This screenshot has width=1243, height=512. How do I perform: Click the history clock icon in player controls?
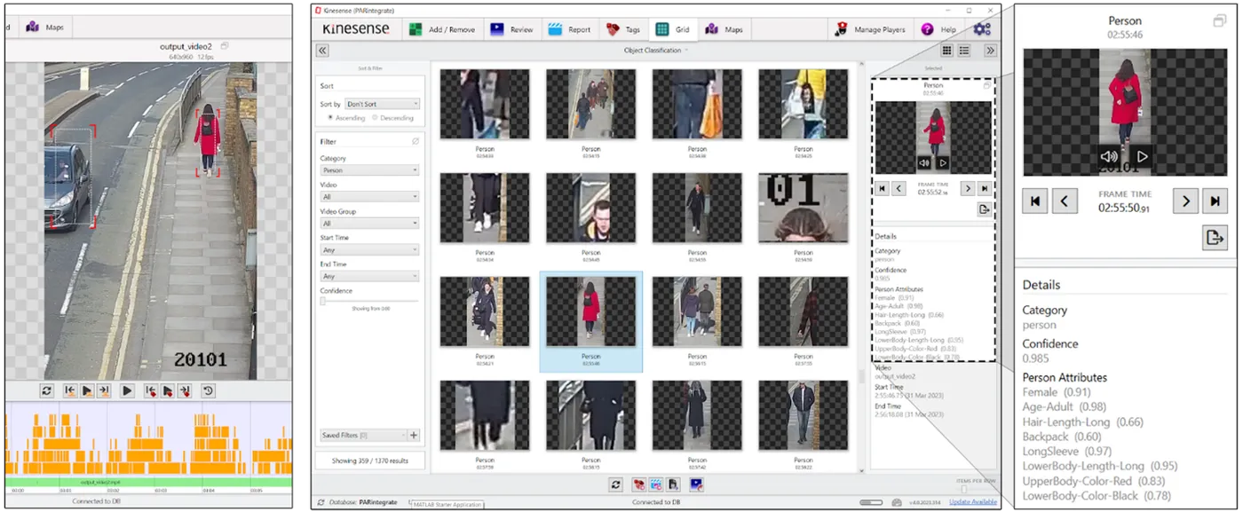(x=208, y=390)
